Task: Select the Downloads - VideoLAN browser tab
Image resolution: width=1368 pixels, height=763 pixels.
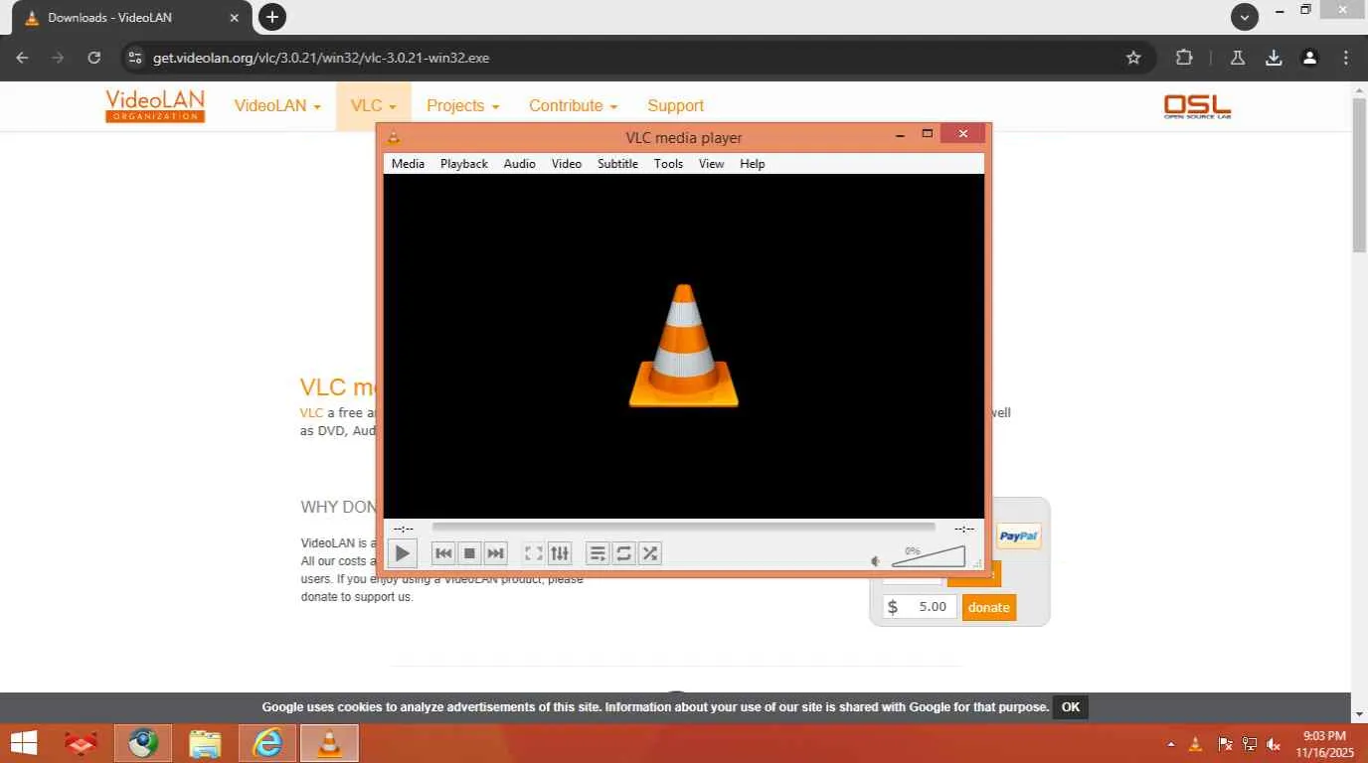Action: [x=130, y=18]
